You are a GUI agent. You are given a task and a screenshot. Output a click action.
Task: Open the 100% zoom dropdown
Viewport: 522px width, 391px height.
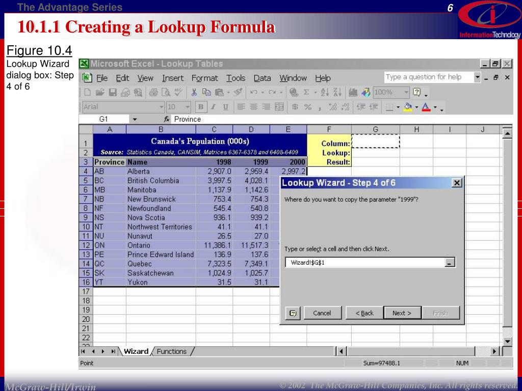click(x=406, y=93)
